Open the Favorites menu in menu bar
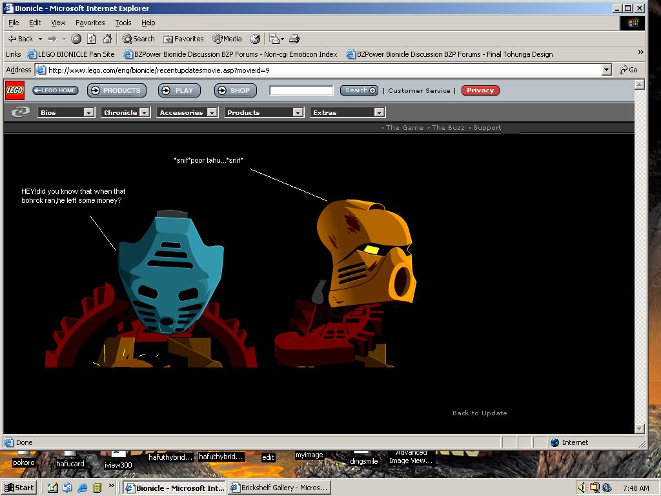Screen dimensions: 661x496 tap(90, 23)
